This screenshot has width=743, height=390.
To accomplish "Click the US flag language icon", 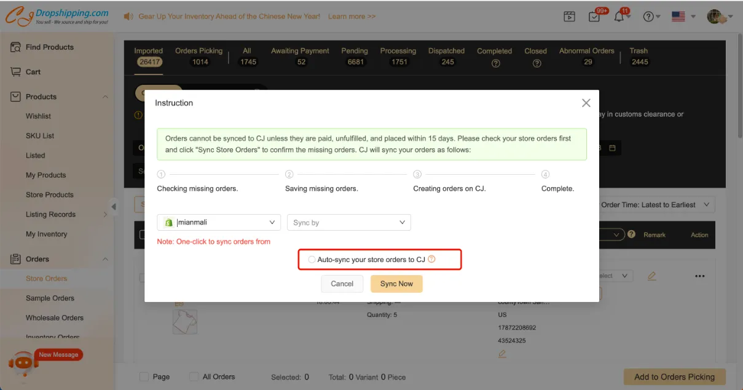I will [x=678, y=17].
